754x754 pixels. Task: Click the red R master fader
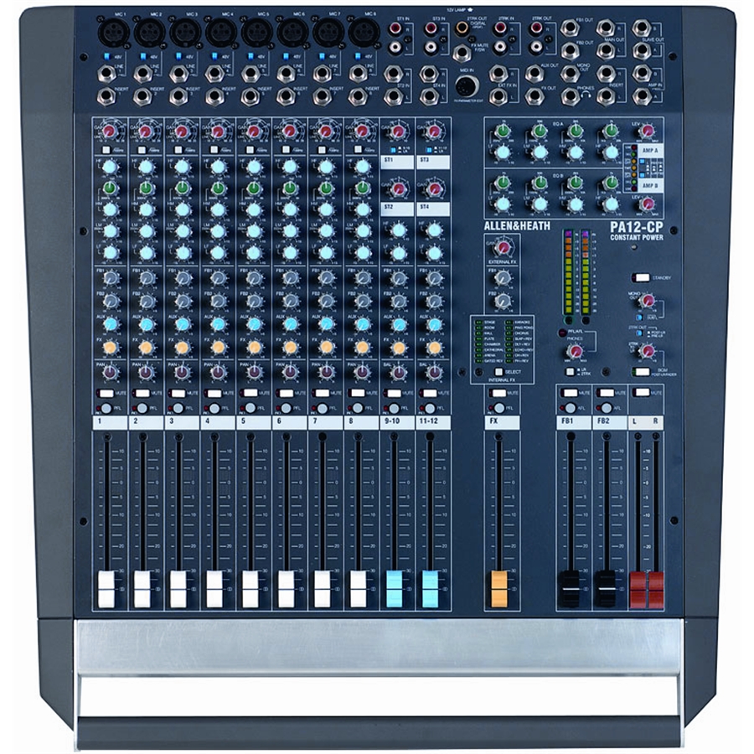pyautogui.click(x=654, y=589)
